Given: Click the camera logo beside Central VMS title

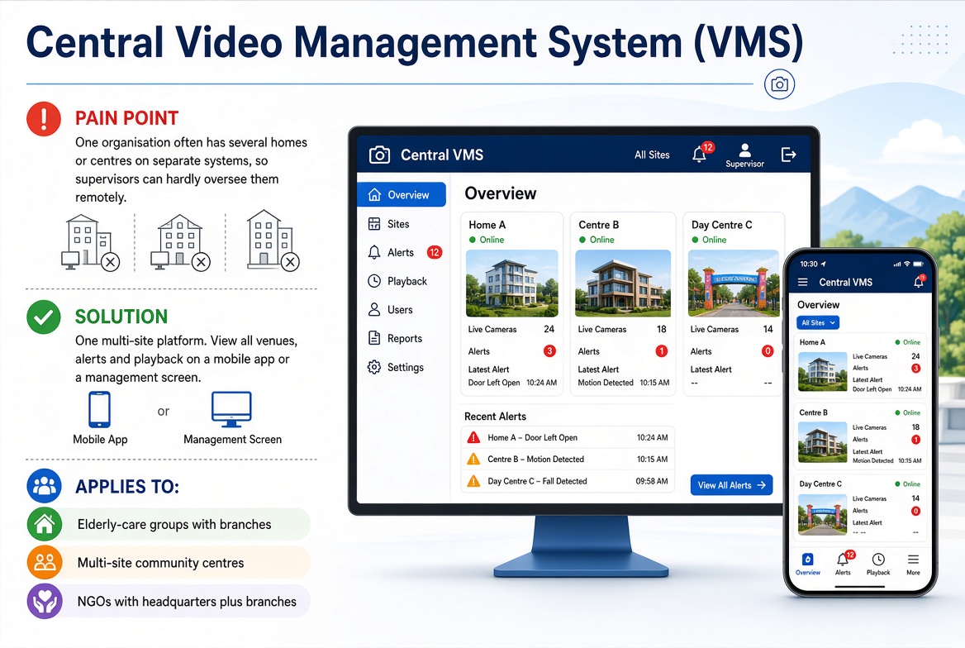Looking at the screenshot, I should pyautogui.click(x=379, y=155).
